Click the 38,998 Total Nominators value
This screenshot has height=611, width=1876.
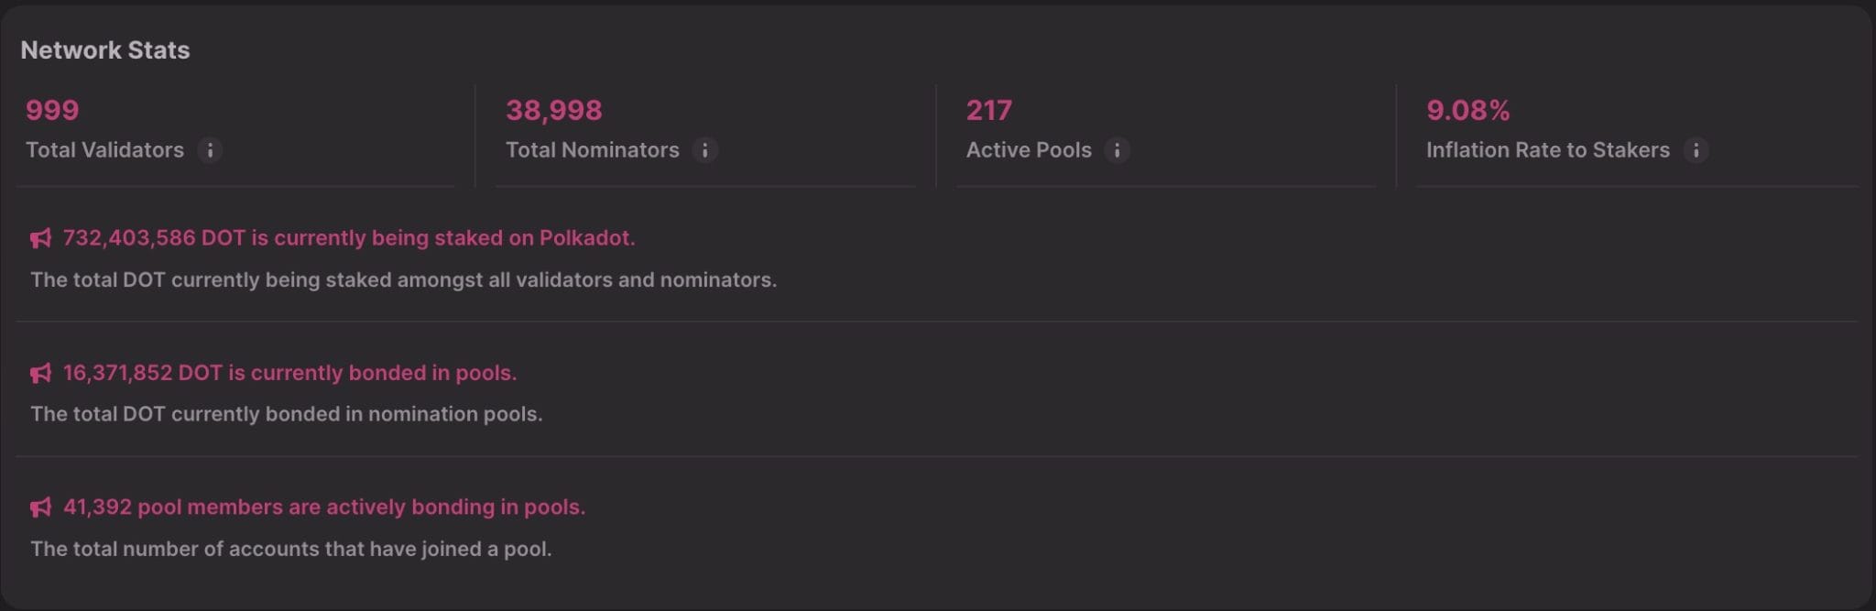(x=553, y=109)
